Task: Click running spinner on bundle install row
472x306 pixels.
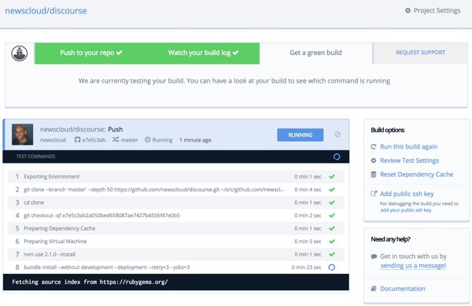Action: (332, 267)
